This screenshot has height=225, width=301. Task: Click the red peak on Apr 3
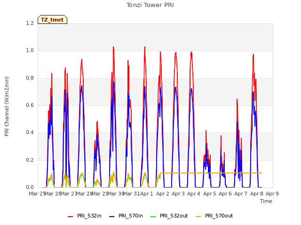(175, 53)
